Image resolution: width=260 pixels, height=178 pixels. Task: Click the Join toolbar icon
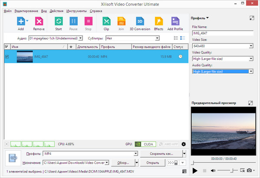pos(121,21)
